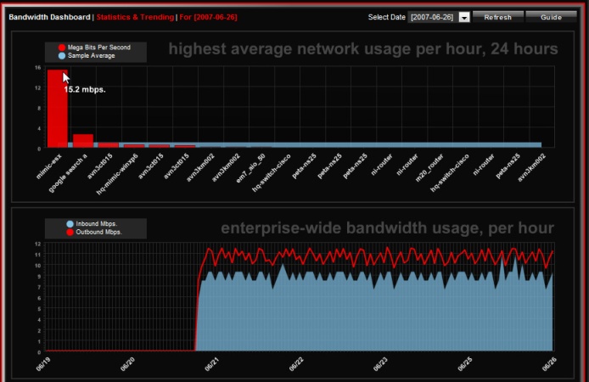Click the 06/21 date axis label

212,364
